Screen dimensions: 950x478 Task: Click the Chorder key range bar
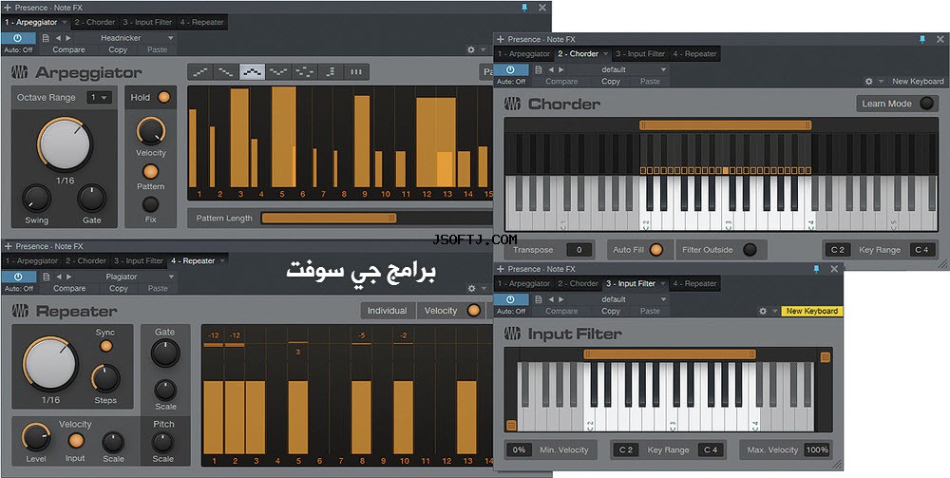point(725,125)
